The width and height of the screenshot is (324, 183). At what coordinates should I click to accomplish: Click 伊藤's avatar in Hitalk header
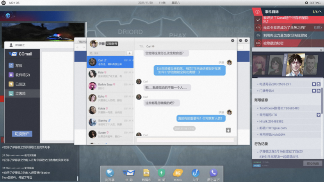93,44
